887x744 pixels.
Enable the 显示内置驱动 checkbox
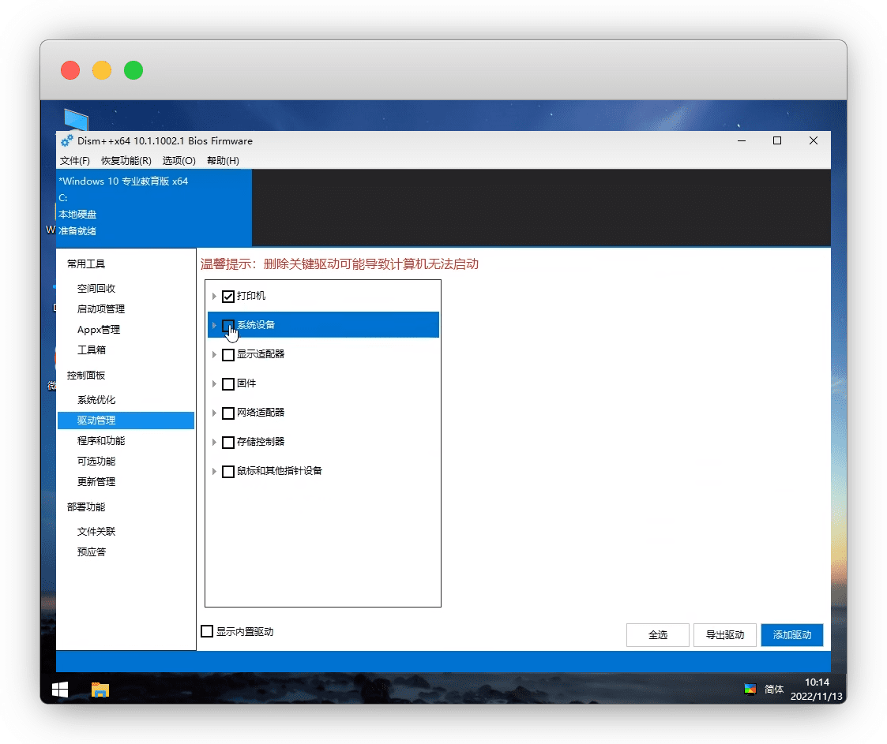[x=208, y=631]
